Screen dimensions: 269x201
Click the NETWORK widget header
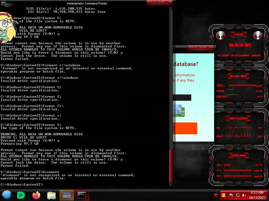coord(239,118)
